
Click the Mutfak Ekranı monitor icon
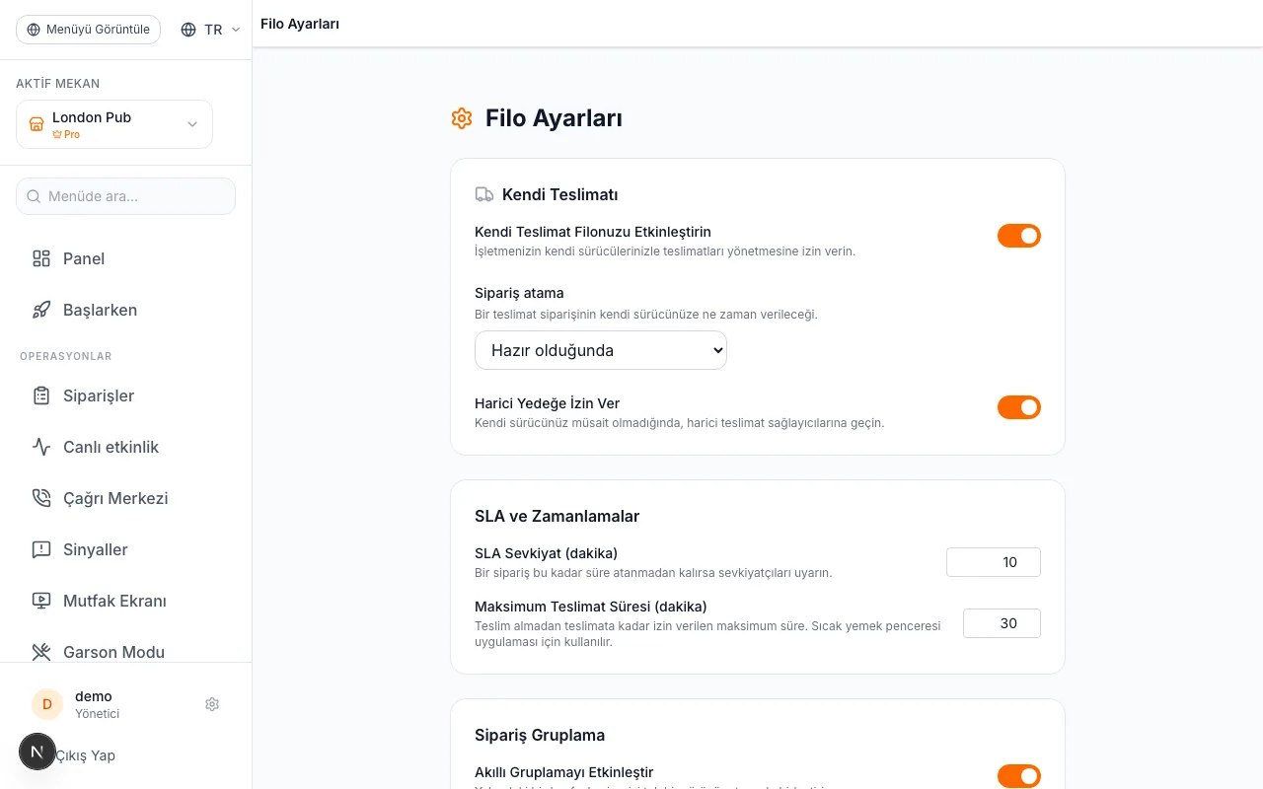click(41, 601)
